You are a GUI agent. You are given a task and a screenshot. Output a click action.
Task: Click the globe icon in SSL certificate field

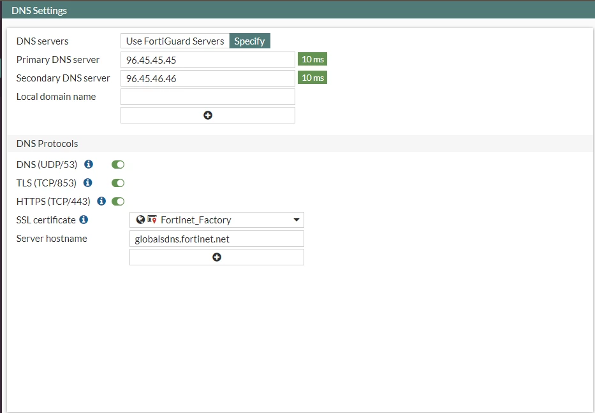click(140, 220)
